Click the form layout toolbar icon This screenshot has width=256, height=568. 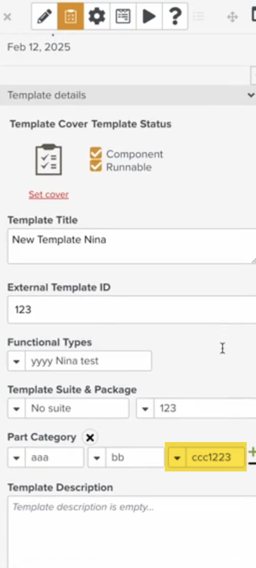[x=123, y=16]
